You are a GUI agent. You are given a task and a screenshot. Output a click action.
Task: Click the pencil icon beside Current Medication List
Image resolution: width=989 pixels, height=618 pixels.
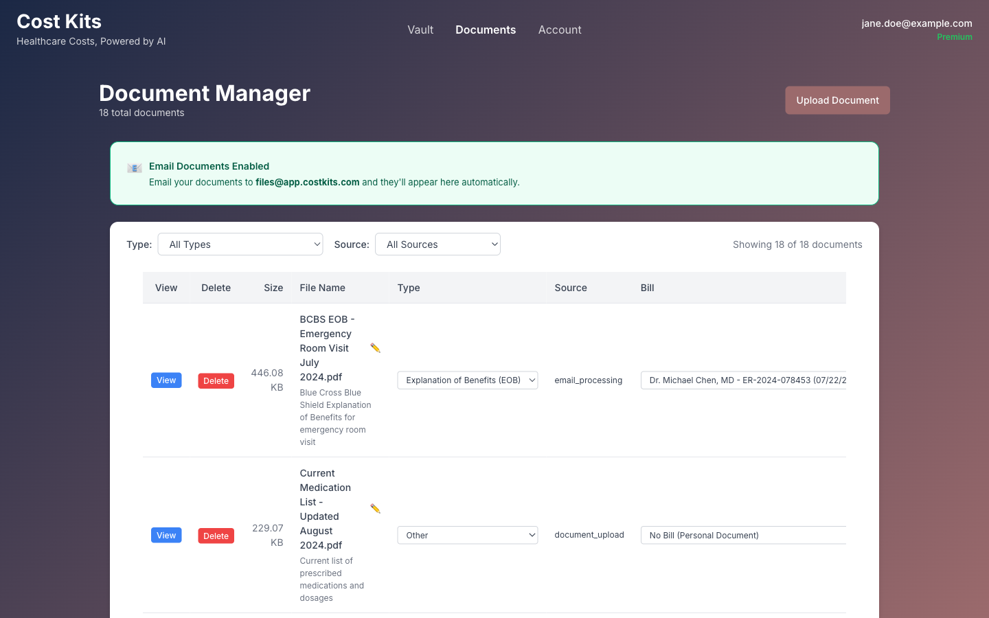[x=375, y=509]
